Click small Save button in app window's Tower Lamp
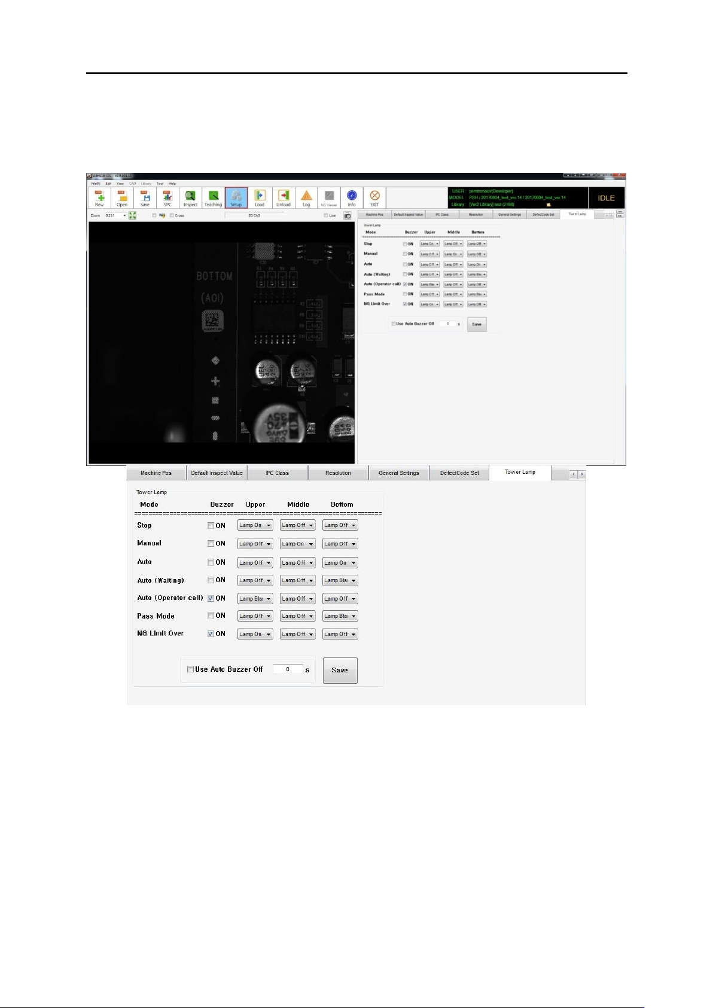The width and height of the screenshot is (713, 1008). (477, 324)
